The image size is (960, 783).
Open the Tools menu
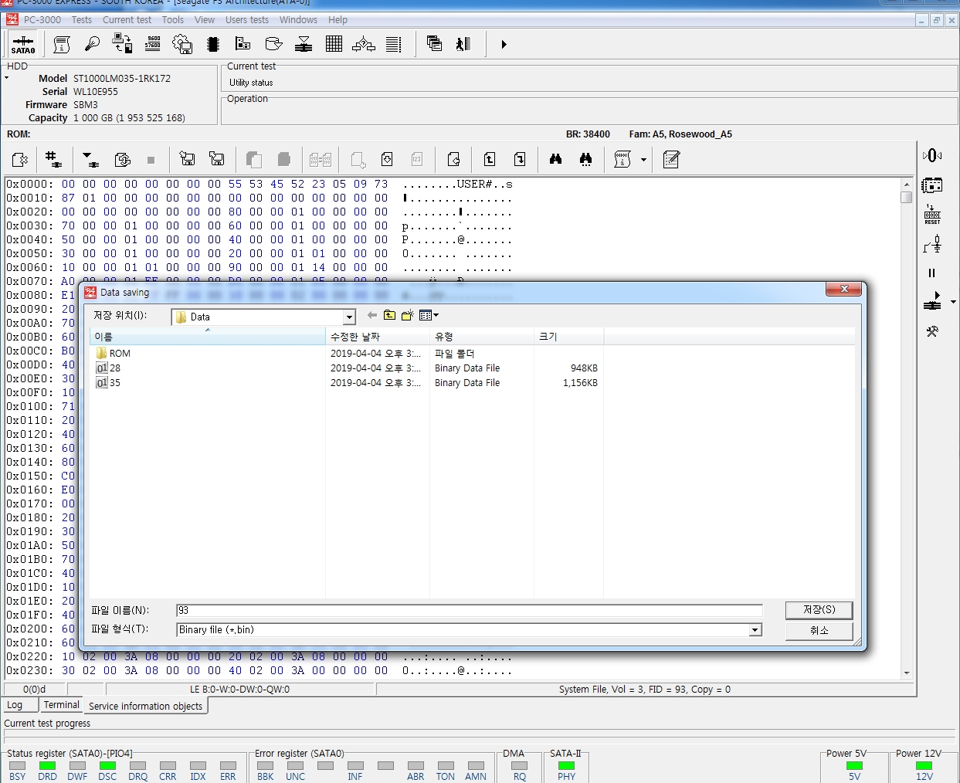click(173, 20)
